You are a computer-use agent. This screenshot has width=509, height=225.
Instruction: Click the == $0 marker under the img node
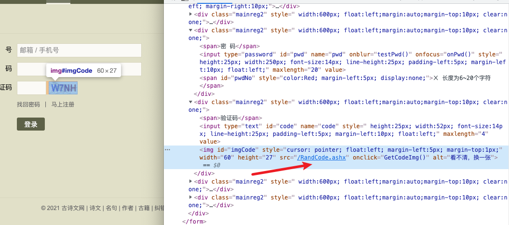click(211, 165)
